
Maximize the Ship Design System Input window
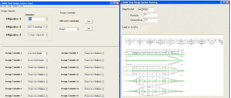[114, 3]
